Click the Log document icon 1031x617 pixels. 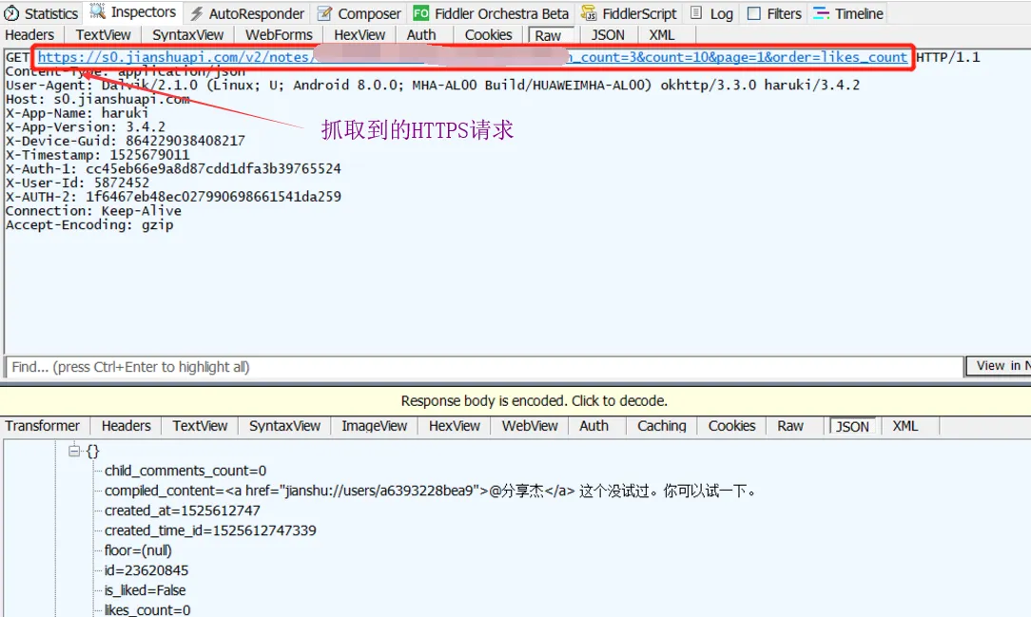[x=696, y=13]
